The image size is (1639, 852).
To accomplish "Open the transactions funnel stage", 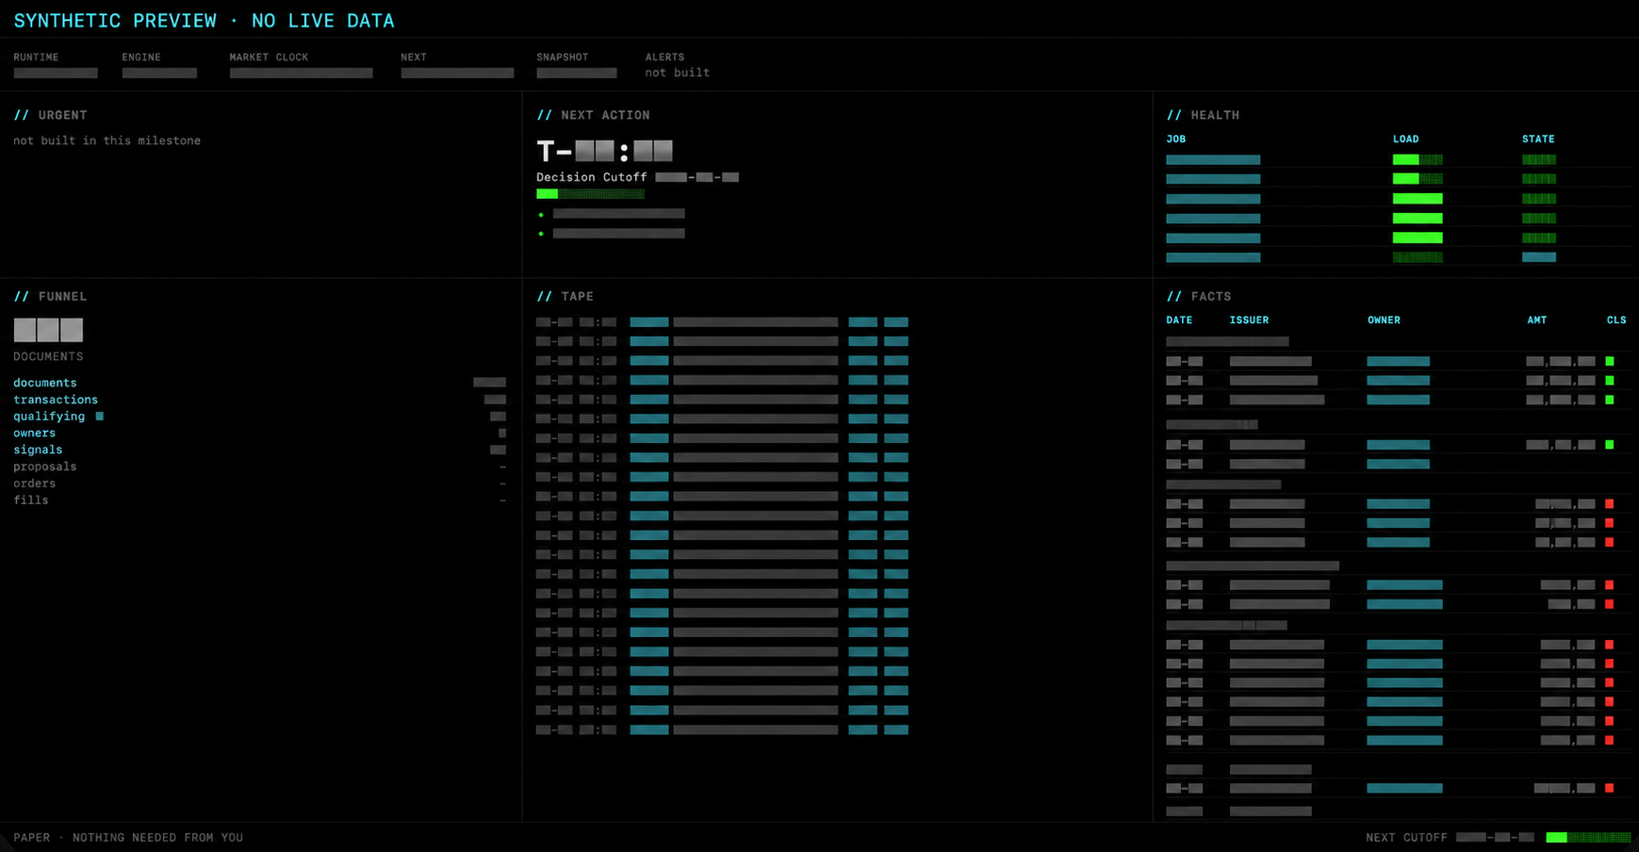I will click(x=259, y=400).
